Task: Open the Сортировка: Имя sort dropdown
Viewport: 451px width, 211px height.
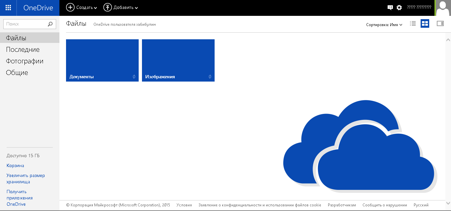Action: [x=384, y=24]
